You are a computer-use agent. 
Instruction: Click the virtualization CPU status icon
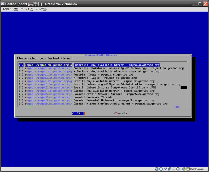[x=178, y=169]
